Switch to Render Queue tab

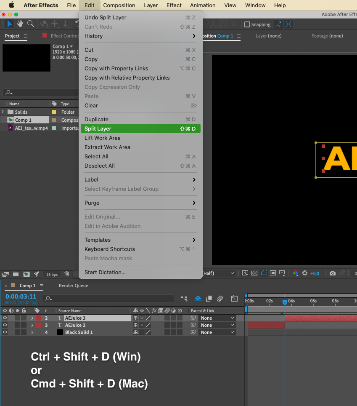[73, 286]
